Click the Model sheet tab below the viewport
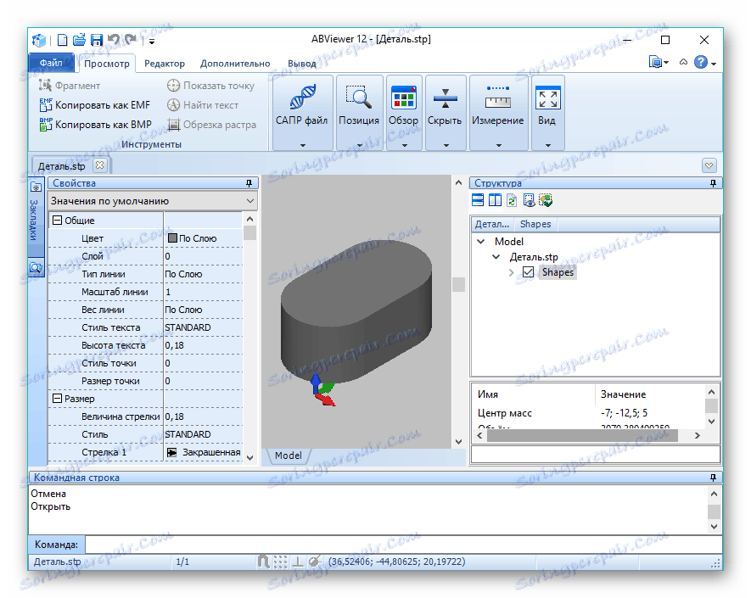 click(x=289, y=455)
